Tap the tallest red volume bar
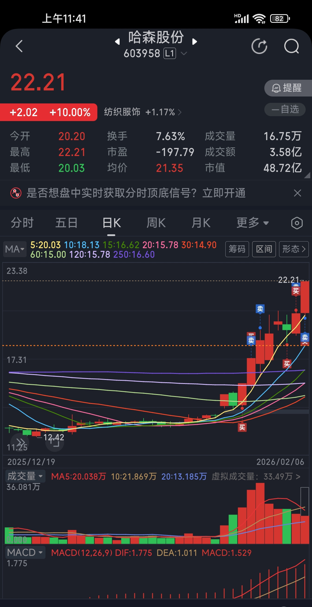312x607 pixels. coord(260,513)
